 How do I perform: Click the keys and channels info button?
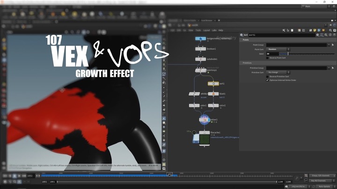[322, 176]
